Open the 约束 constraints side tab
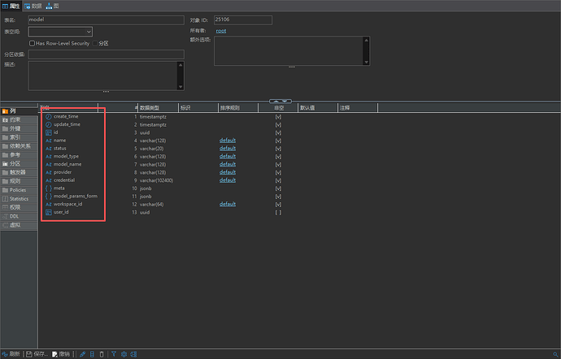The height and width of the screenshot is (359, 561). click(19, 119)
